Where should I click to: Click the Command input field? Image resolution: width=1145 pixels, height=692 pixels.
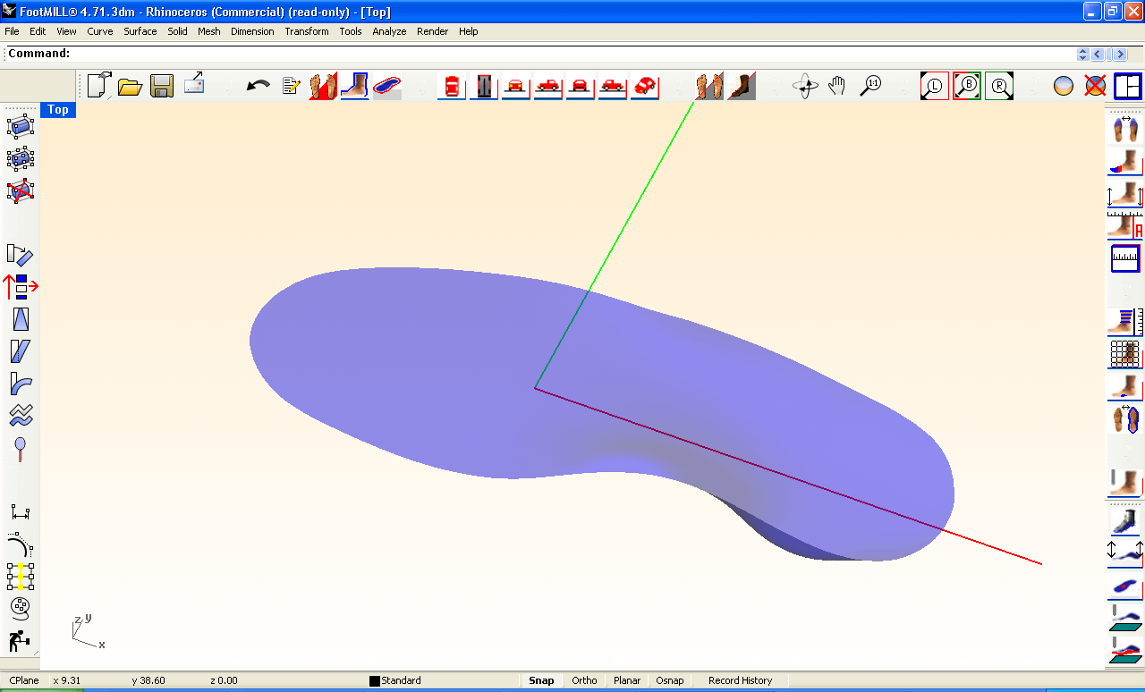tap(572, 54)
